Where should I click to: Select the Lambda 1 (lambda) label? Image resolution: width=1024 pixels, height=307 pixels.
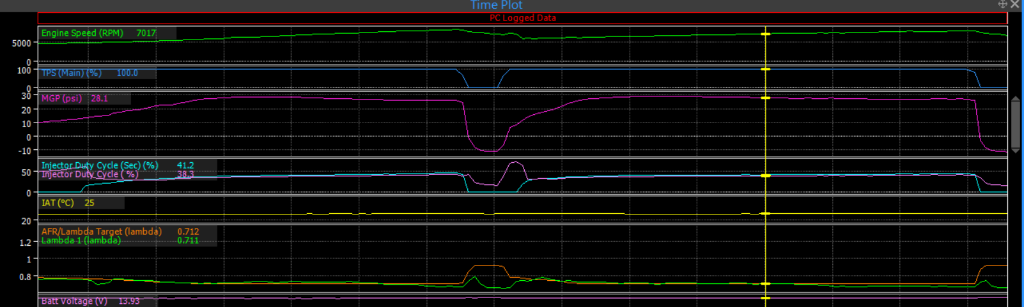point(81,241)
